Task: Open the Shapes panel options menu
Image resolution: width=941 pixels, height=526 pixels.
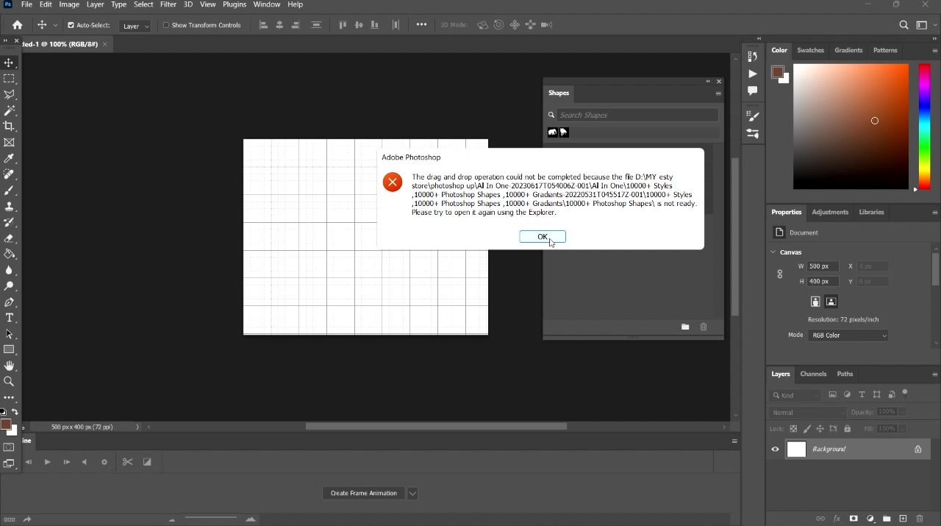Action: 718,93
